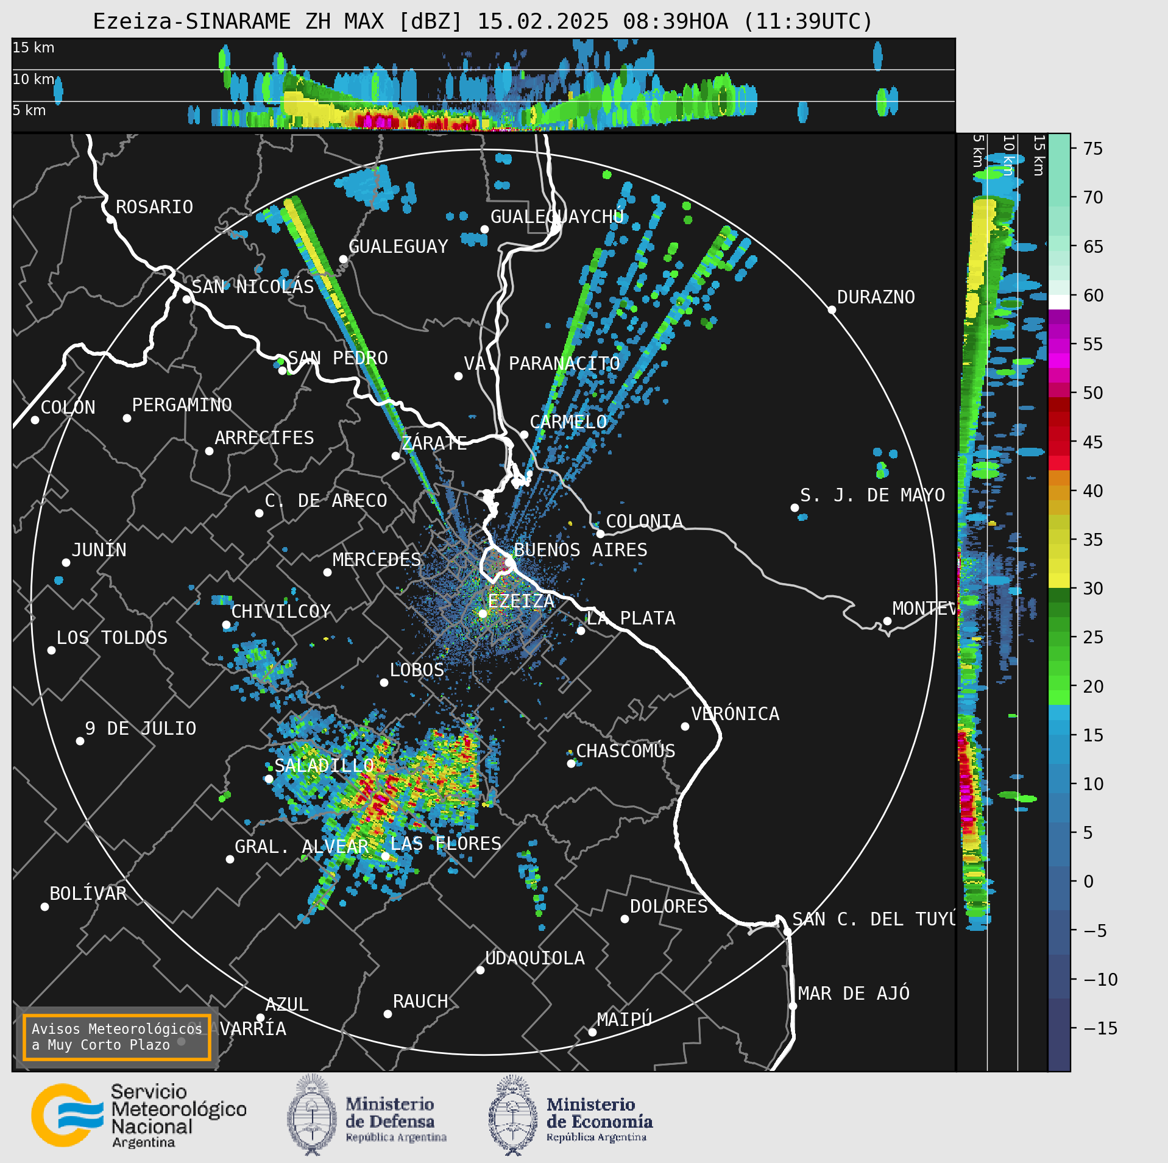Select the MAR DE AJÓ label

(854, 994)
